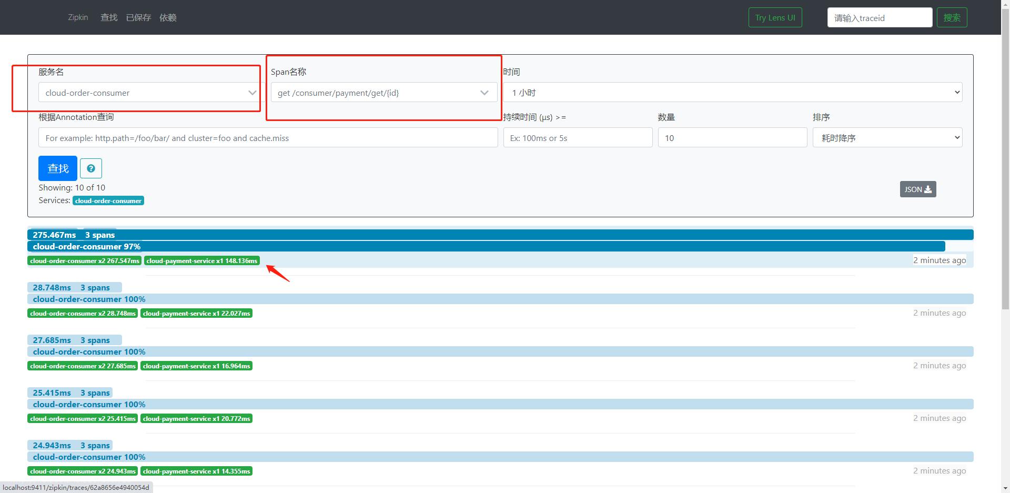Click the green 搜索 button

coord(952,17)
